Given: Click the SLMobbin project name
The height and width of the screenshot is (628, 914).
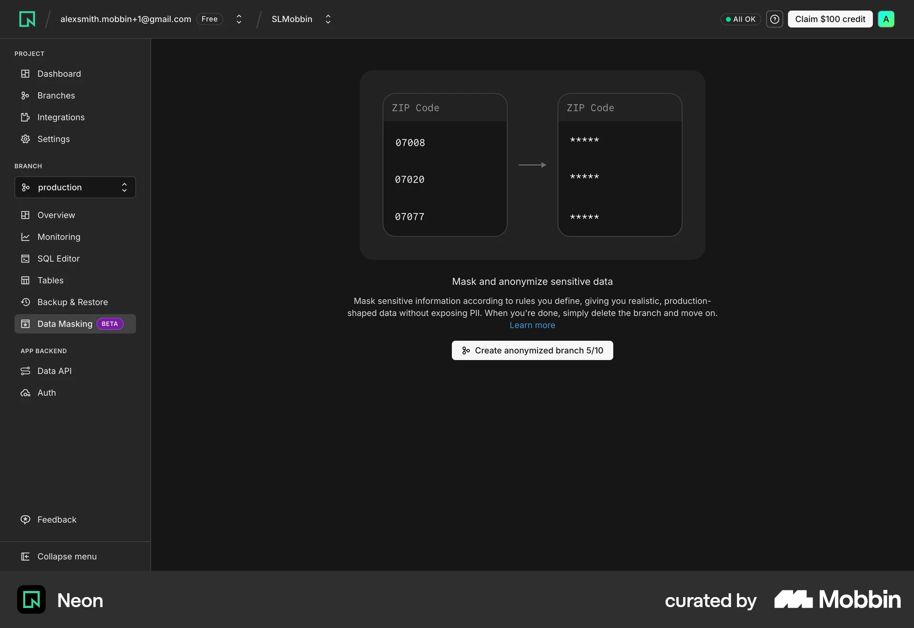Looking at the screenshot, I should click(292, 19).
